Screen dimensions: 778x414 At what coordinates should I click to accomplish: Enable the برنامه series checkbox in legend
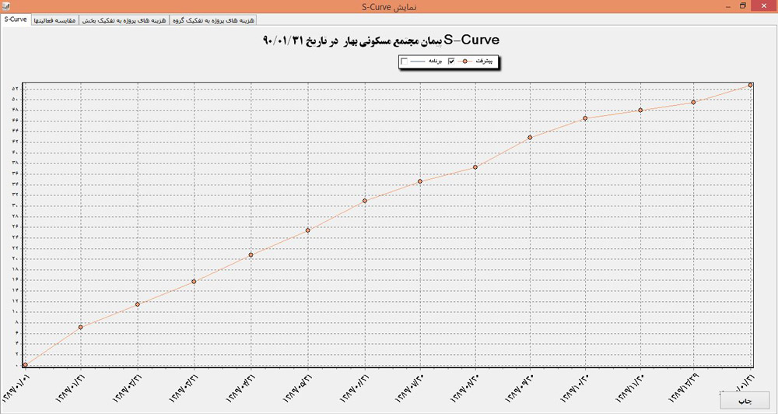point(404,61)
